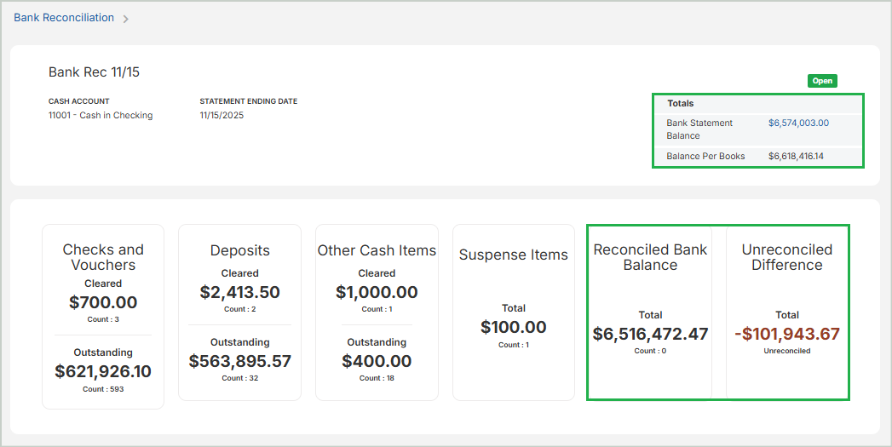892x447 pixels.
Task: Click the Balance Per Books value $6,618,416.14
Action: (796, 157)
